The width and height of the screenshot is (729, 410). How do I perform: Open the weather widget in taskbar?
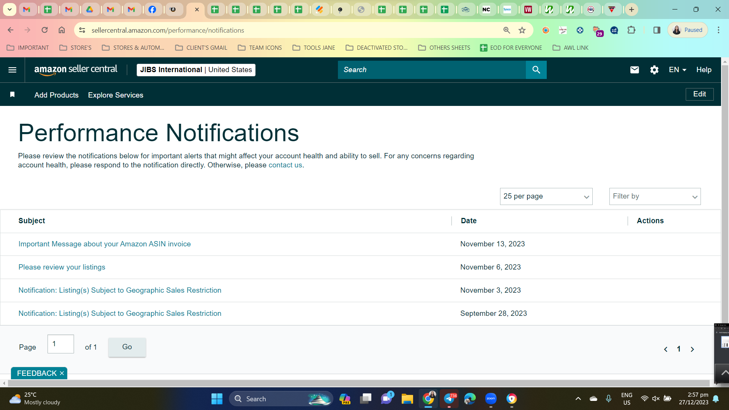[35, 399]
